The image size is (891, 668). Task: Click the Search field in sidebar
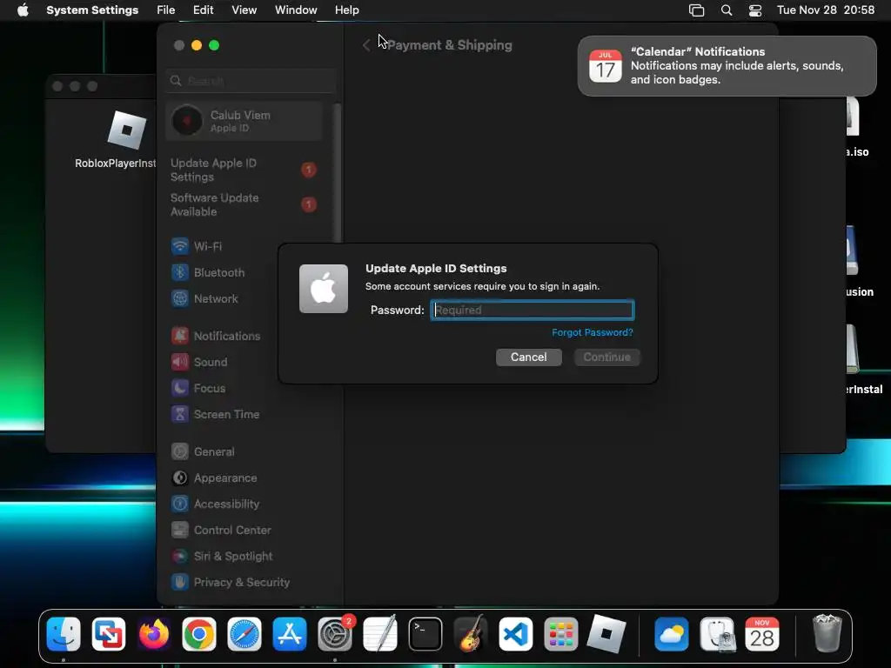[251, 81]
